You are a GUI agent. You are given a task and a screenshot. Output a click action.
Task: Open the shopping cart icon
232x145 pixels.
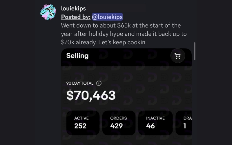click(178, 56)
